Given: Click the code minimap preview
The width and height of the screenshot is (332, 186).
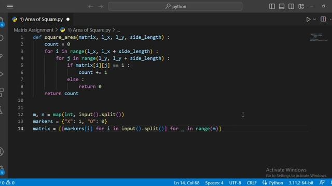Looking at the screenshot, I should [317, 37].
